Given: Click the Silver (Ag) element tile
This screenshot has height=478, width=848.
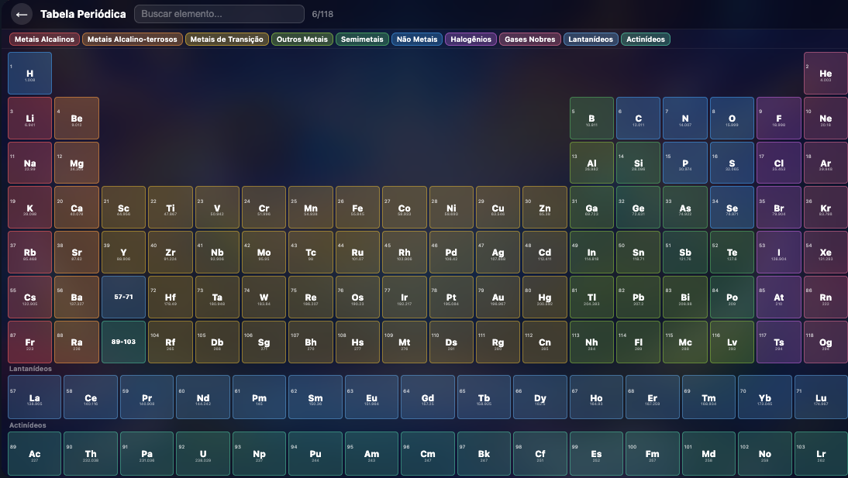Looking at the screenshot, I should (x=498, y=253).
